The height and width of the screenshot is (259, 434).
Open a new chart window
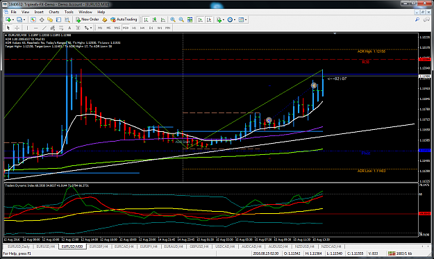click(8, 19)
